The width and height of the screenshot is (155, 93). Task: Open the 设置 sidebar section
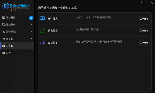pyautogui.click(x=17, y=53)
